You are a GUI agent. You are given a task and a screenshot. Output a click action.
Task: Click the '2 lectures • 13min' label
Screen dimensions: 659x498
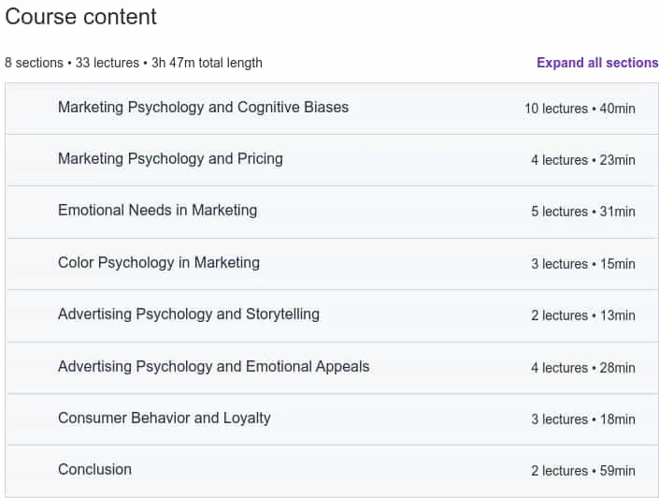click(583, 315)
